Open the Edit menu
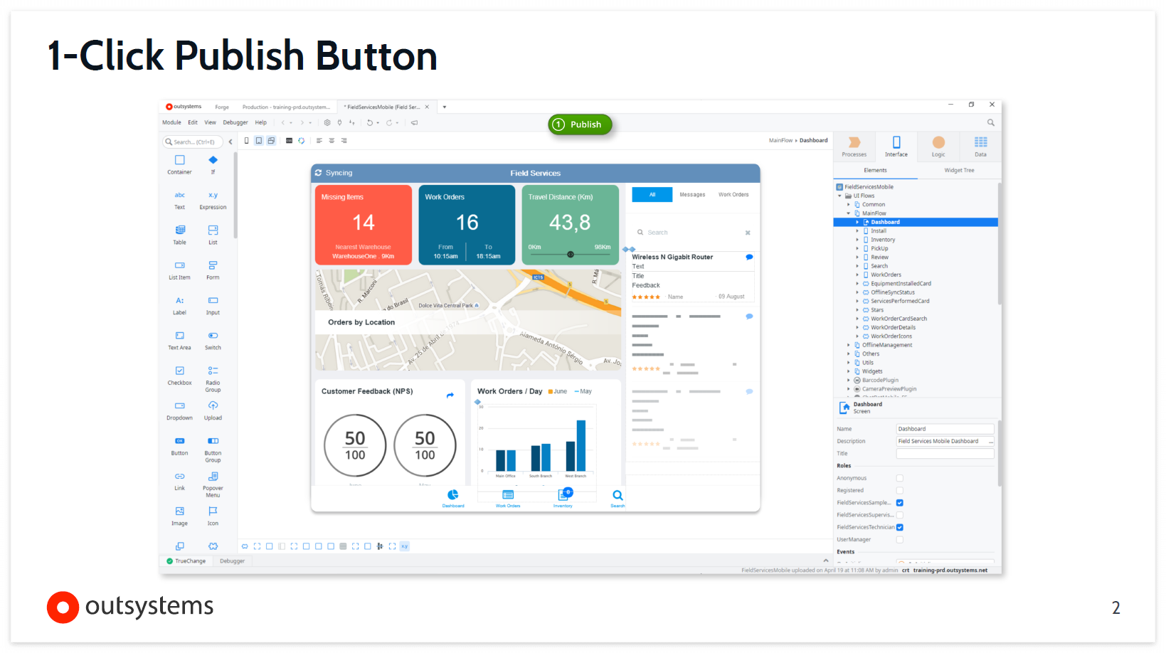 [193, 122]
